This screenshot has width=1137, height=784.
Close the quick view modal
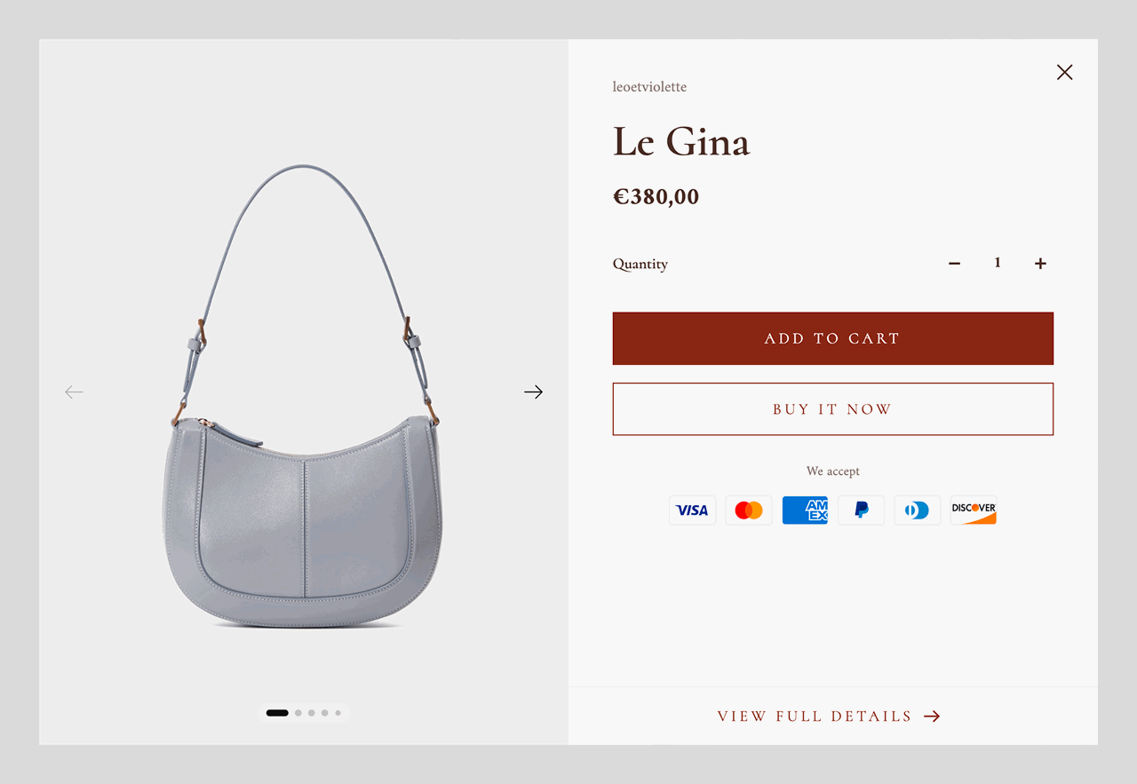[1064, 73]
